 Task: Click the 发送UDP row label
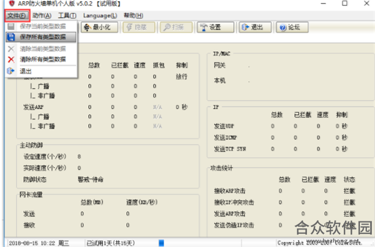pos(224,126)
